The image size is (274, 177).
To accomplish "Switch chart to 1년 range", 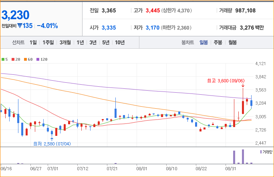I will pyautogui.click(x=81, y=42).
